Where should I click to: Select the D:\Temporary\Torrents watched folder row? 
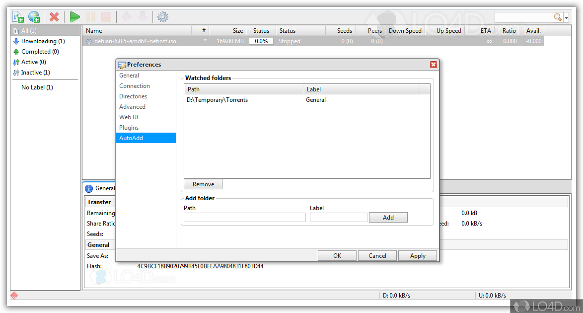coord(218,100)
